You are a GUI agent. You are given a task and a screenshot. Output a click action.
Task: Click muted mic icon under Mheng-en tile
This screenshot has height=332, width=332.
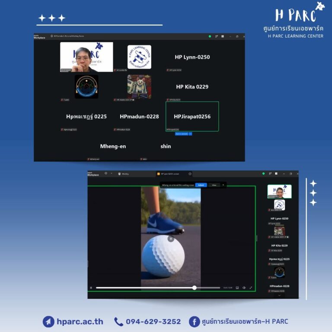point(89,159)
